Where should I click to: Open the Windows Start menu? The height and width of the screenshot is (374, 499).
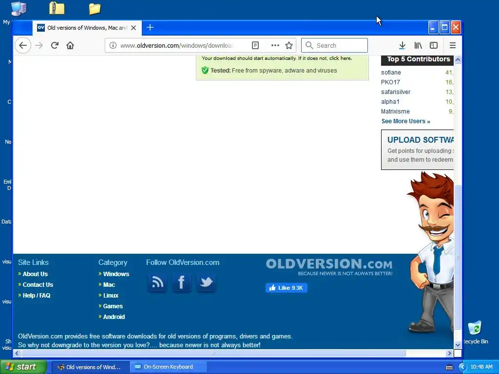(23, 367)
